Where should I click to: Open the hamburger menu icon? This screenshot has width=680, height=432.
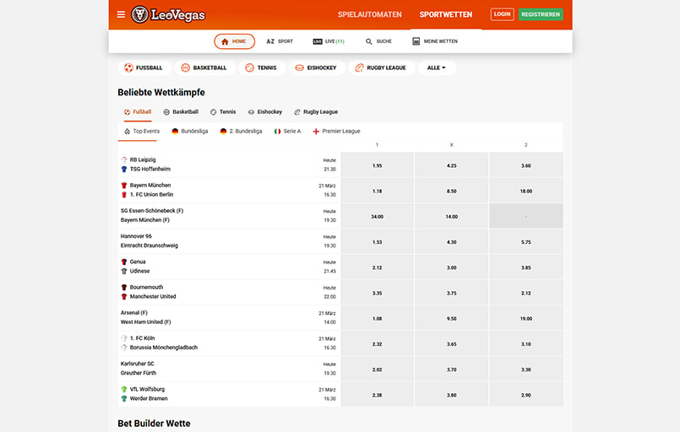point(121,14)
